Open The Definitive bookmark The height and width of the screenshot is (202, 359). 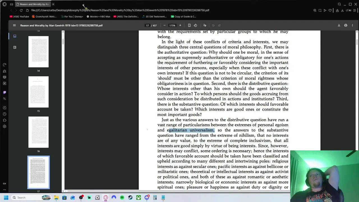[x=126, y=17]
